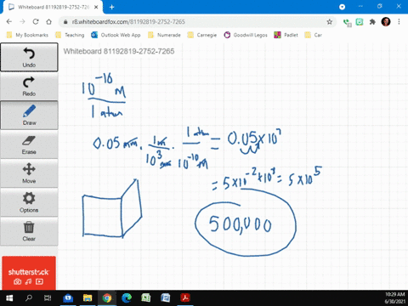Screen dimensions: 408x306
Task: Open Outlook Web App bookmark
Action: pos(116,35)
